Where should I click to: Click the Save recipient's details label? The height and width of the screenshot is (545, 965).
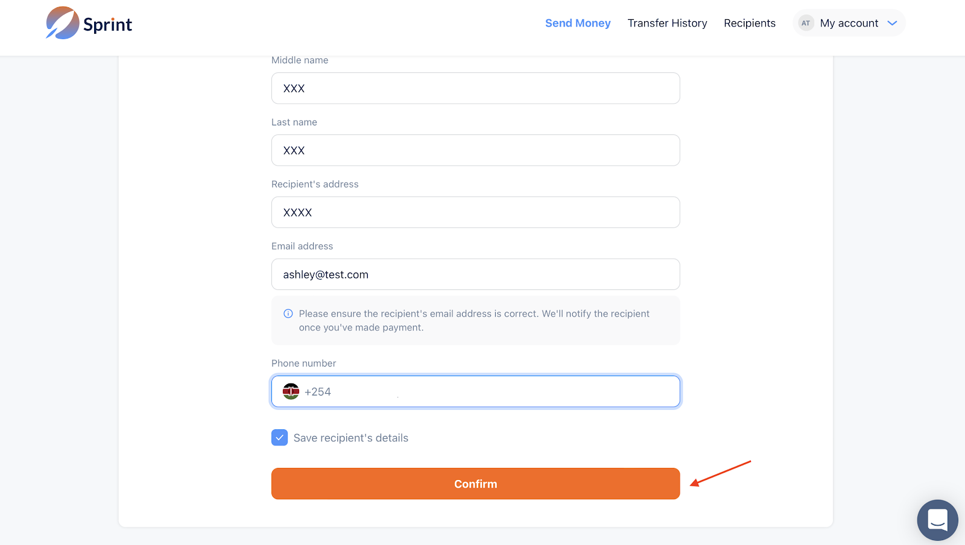[350, 438]
